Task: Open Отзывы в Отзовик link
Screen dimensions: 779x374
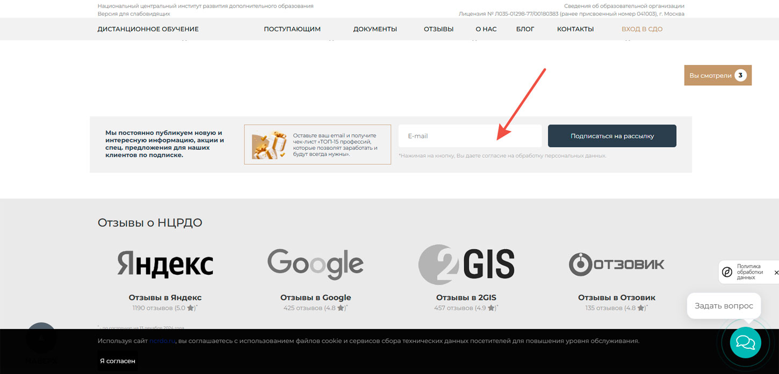Action: pos(617,297)
